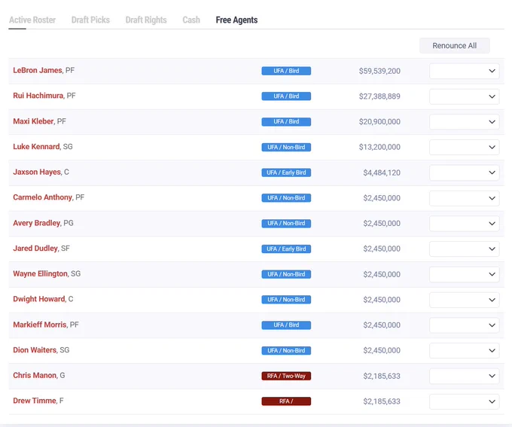
Task: Expand the dropdown in Avery Bradley row
Action: tap(465, 224)
